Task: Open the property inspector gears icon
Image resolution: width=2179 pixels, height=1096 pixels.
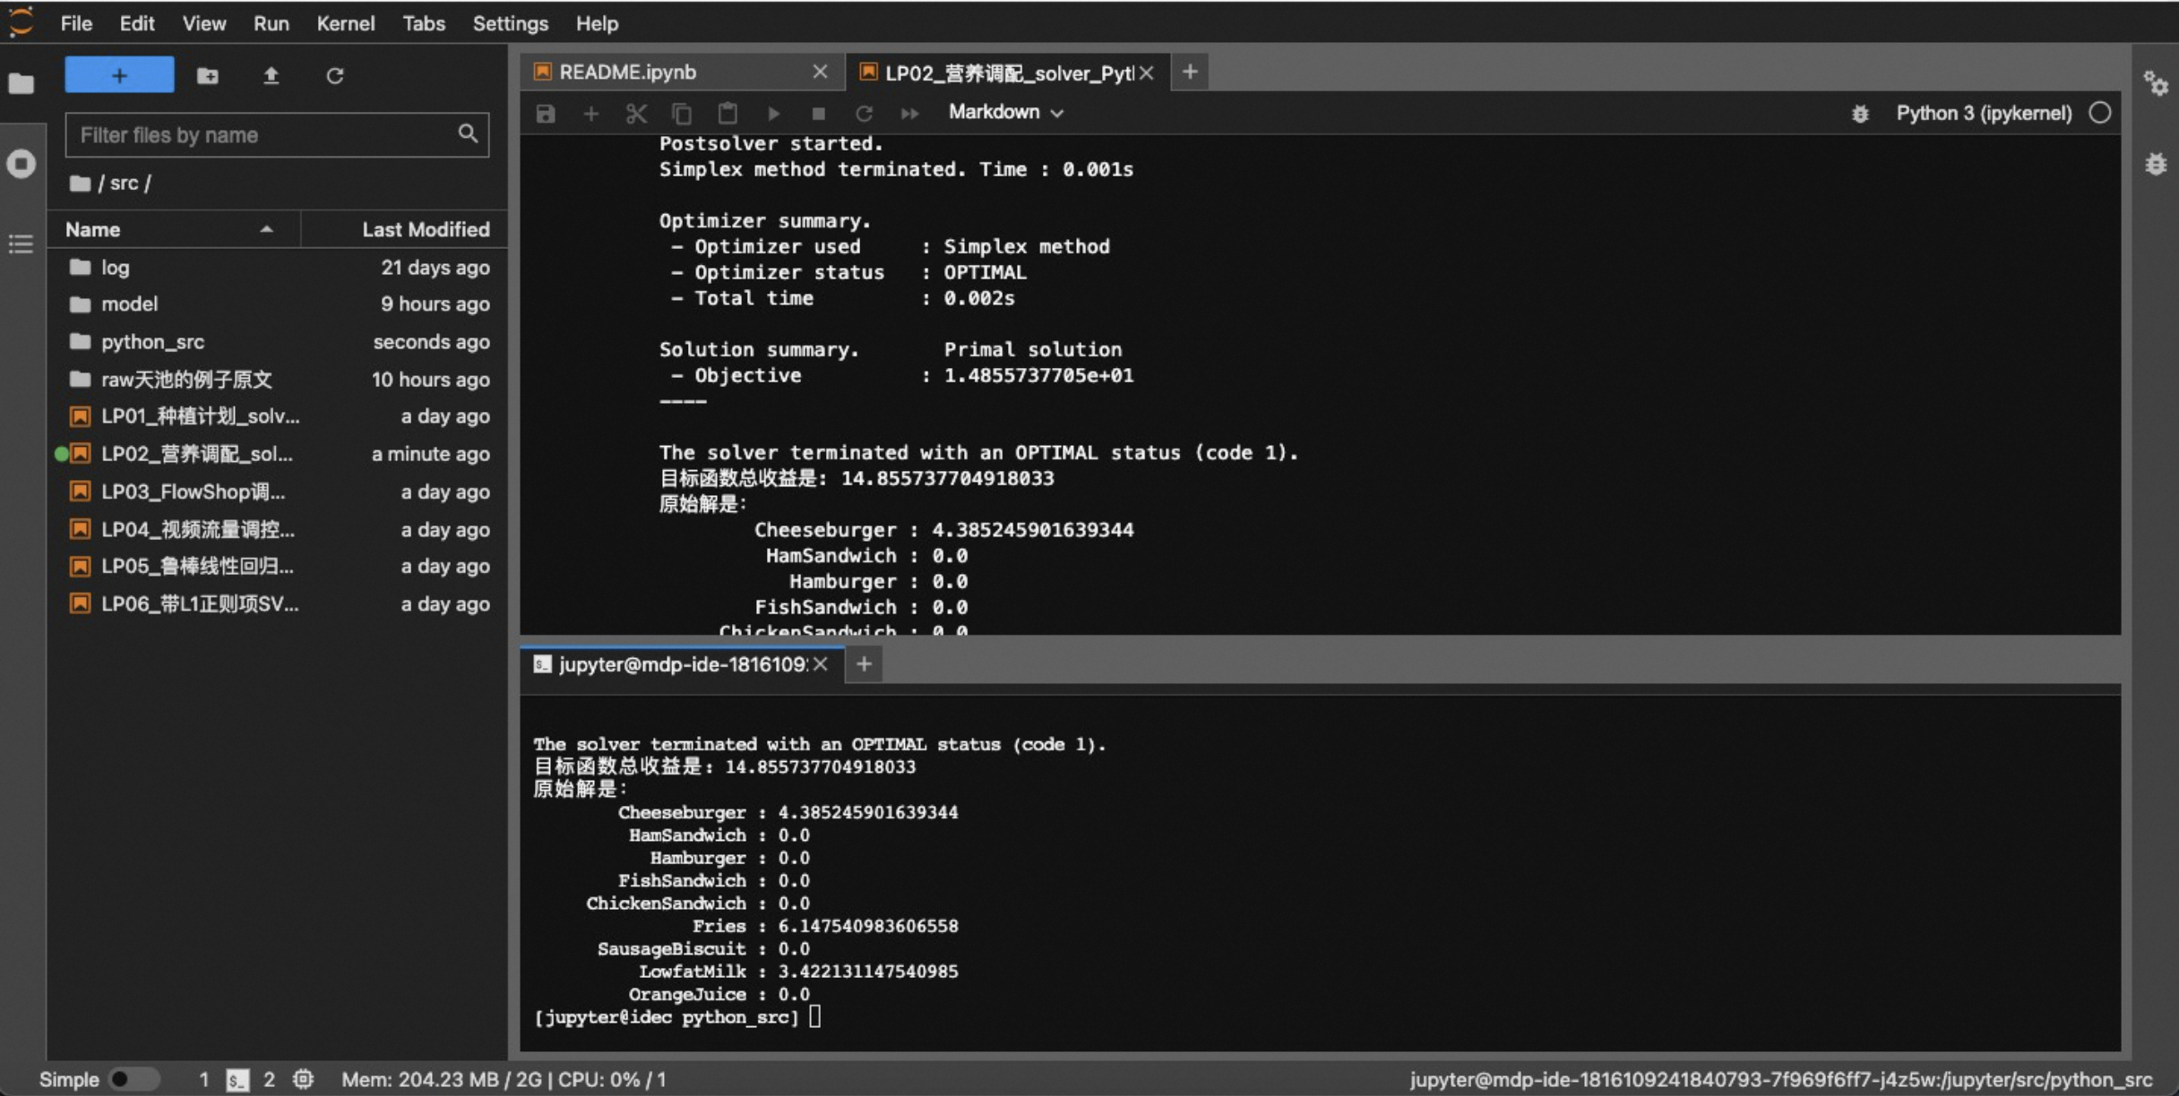Action: [2155, 84]
